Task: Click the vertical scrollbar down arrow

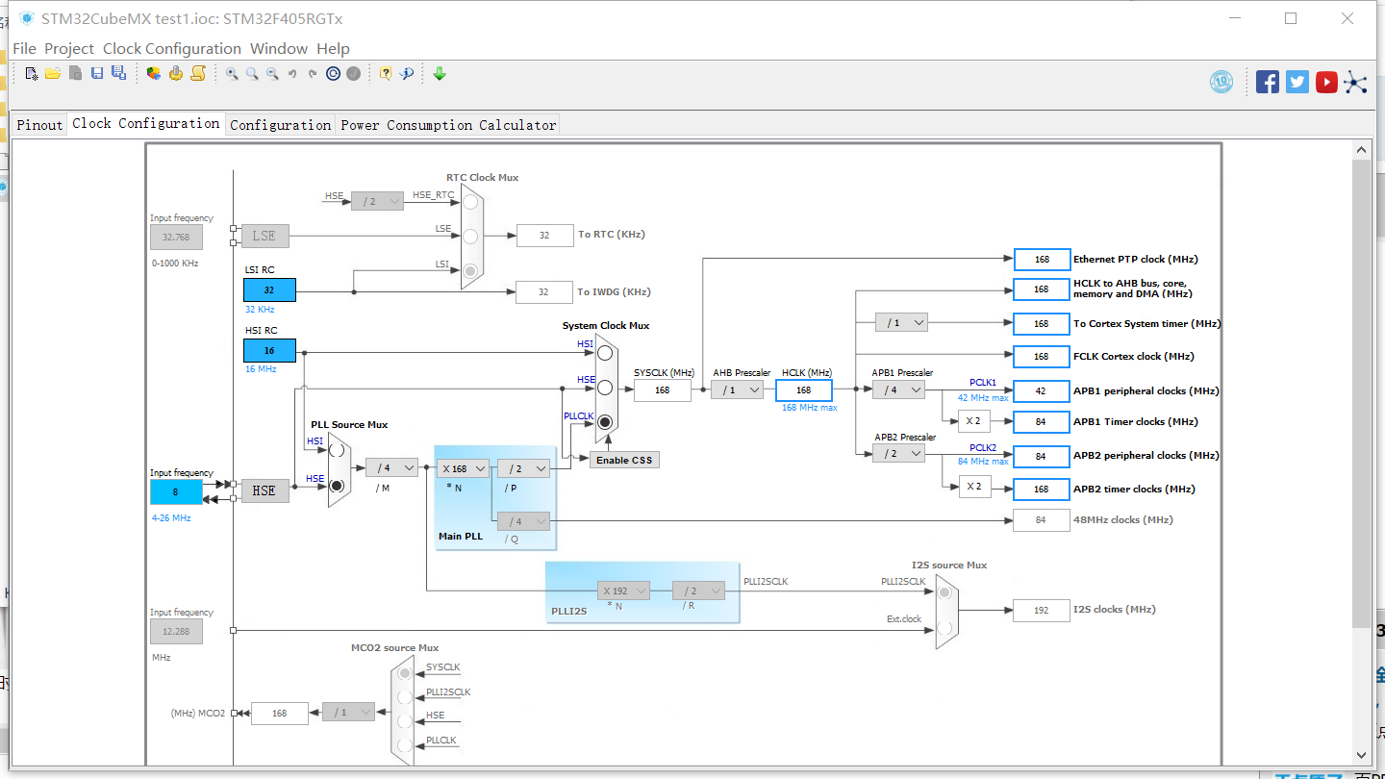Action: 1361,755
